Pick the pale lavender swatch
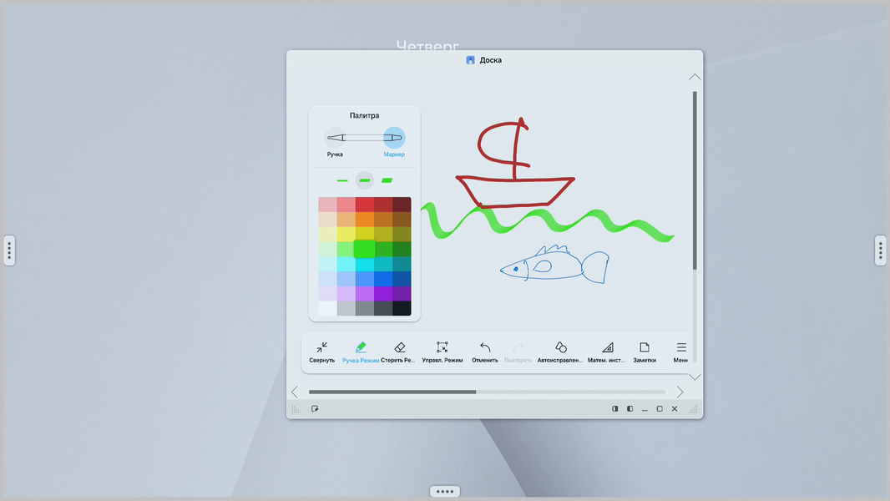 tap(327, 293)
